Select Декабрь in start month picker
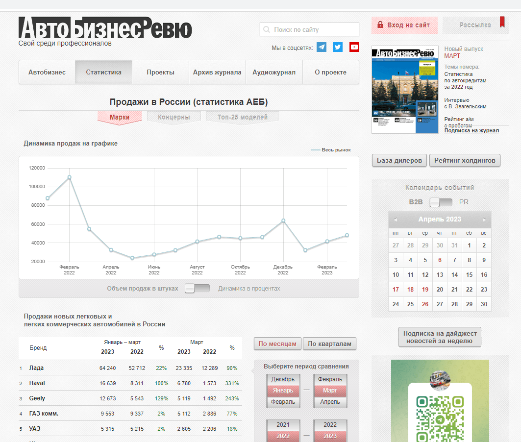 [283, 379]
